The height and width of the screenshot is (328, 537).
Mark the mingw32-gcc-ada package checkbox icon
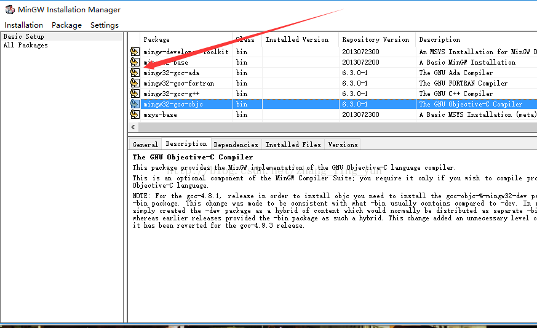pos(135,73)
